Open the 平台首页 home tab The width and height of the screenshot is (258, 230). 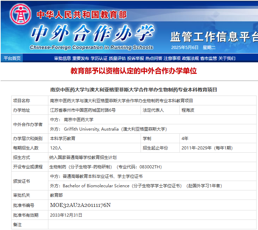click(x=12, y=58)
